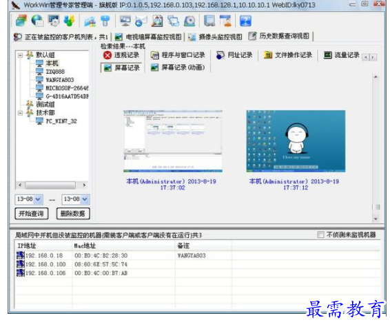Image resolution: width=390 pixels, height=331 pixels.
Task: Click the monitor with gear settings icon
Action: click(x=53, y=21)
